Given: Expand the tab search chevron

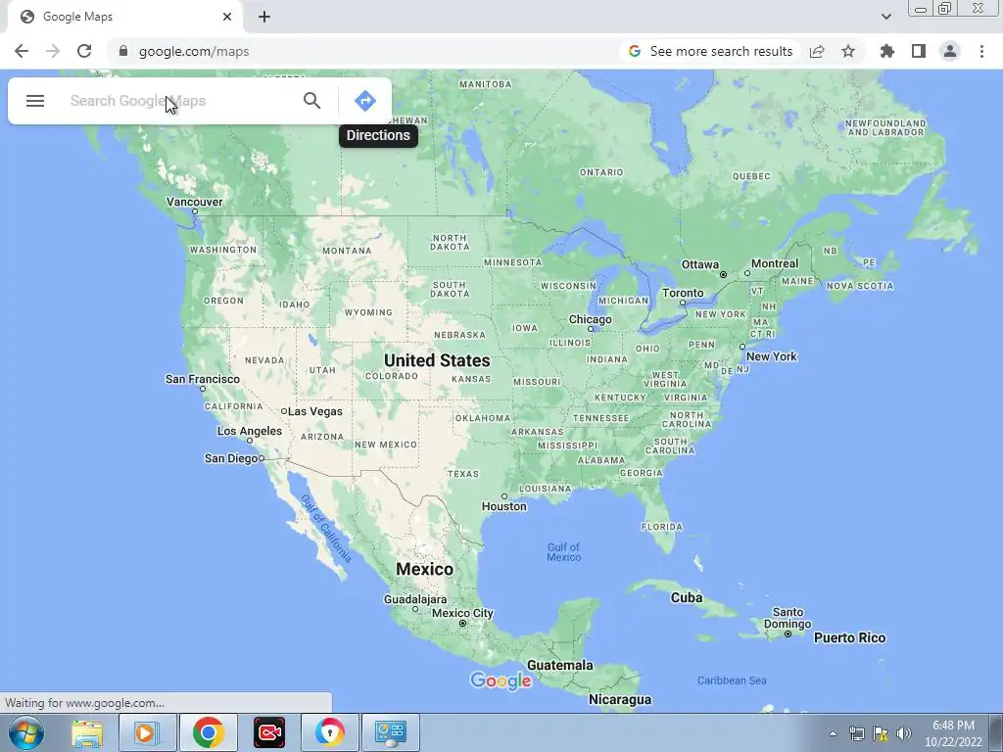Looking at the screenshot, I should pyautogui.click(x=885, y=17).
